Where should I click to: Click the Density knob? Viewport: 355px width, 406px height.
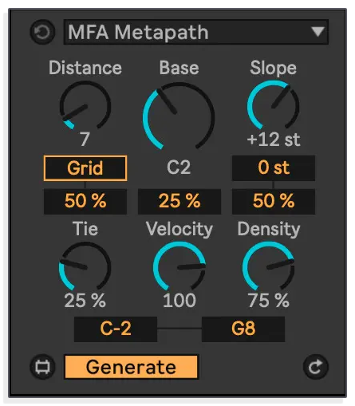pyautogui.click(x=268, y=266)
